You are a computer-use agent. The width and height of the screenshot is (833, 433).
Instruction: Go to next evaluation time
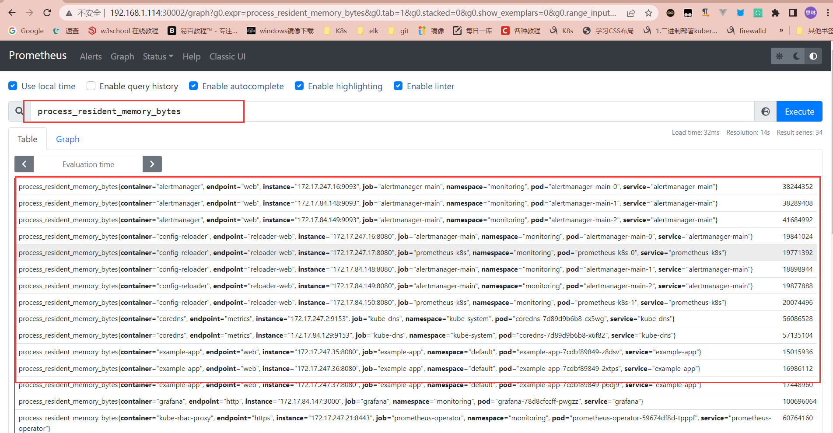[152, 164]
